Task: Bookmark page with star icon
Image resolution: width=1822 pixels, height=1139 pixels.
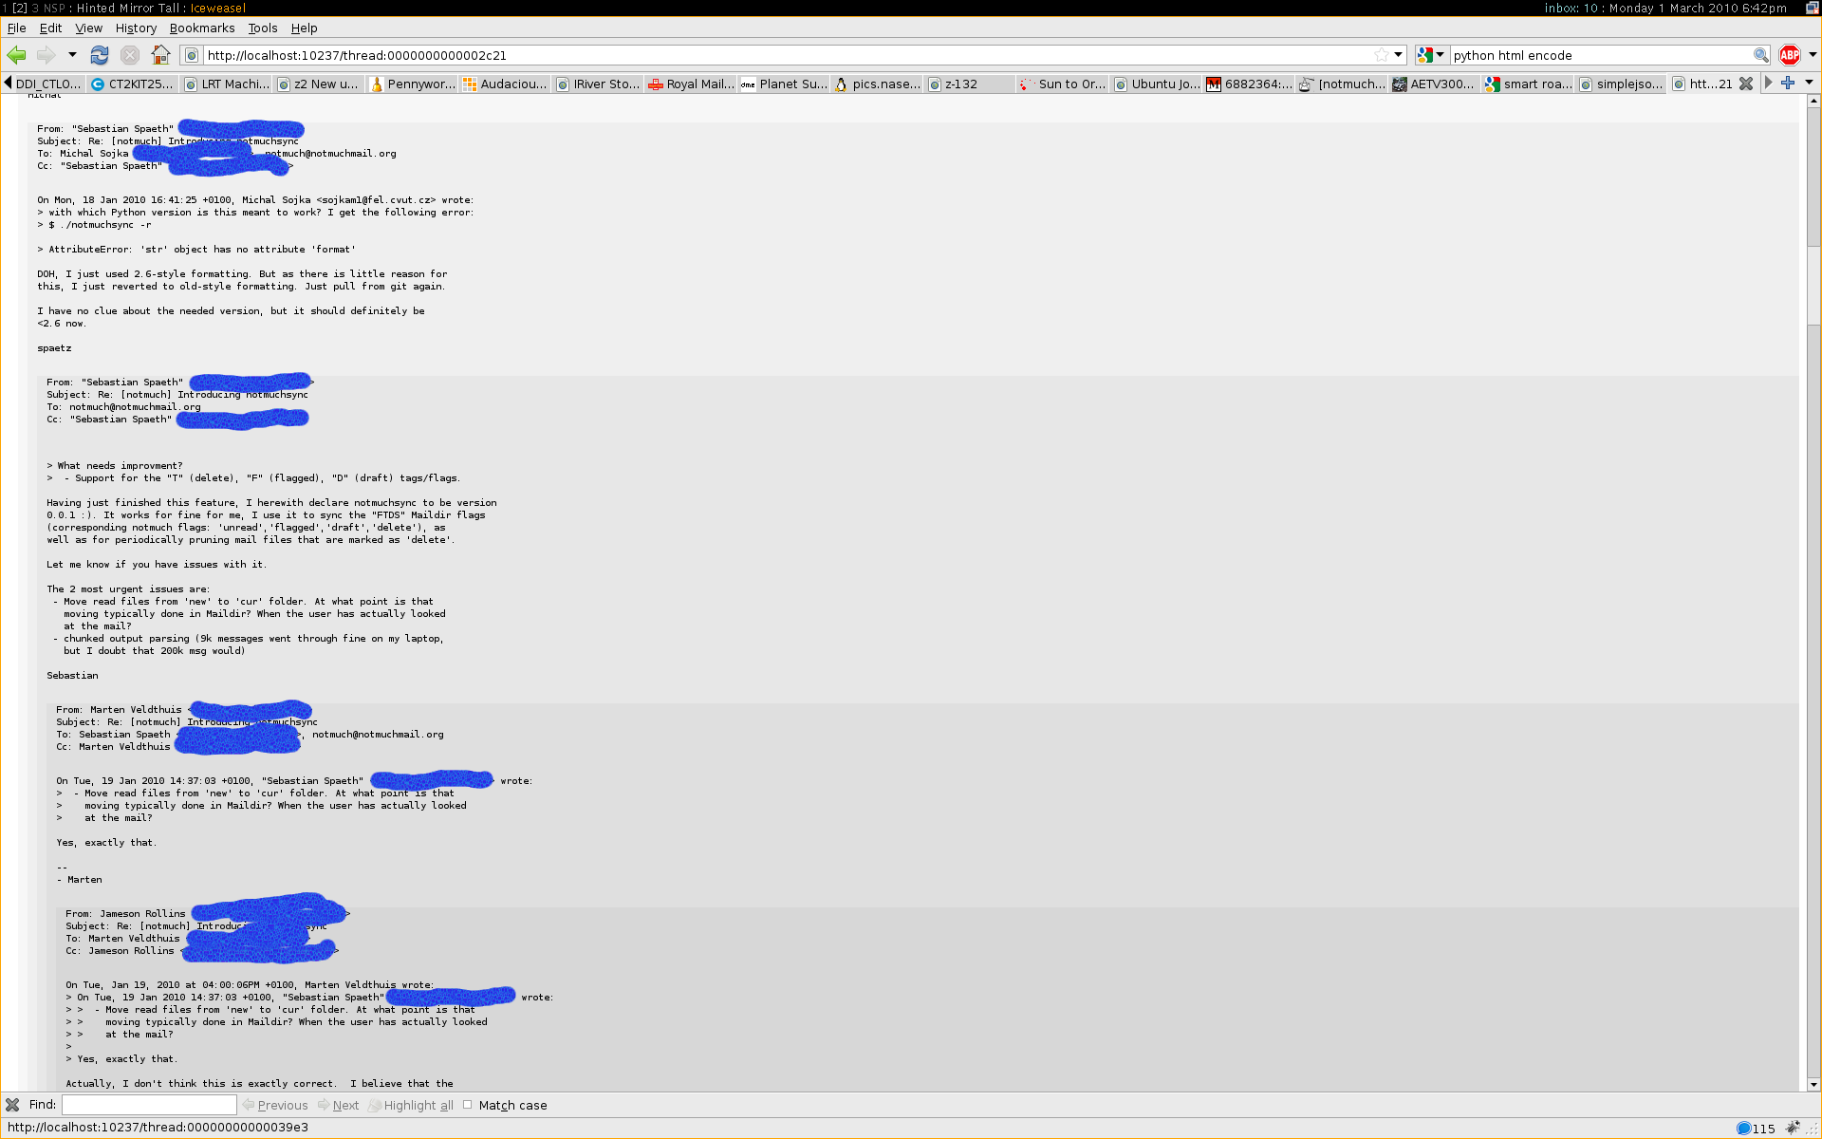Action: tap(1382, 55)
